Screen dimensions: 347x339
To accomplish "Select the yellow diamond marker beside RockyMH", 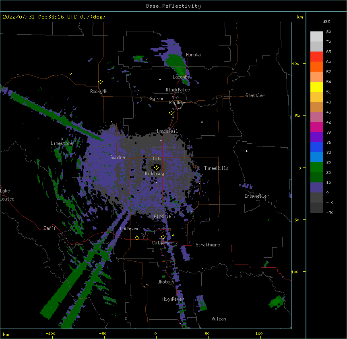I will (x=101, y=82).
